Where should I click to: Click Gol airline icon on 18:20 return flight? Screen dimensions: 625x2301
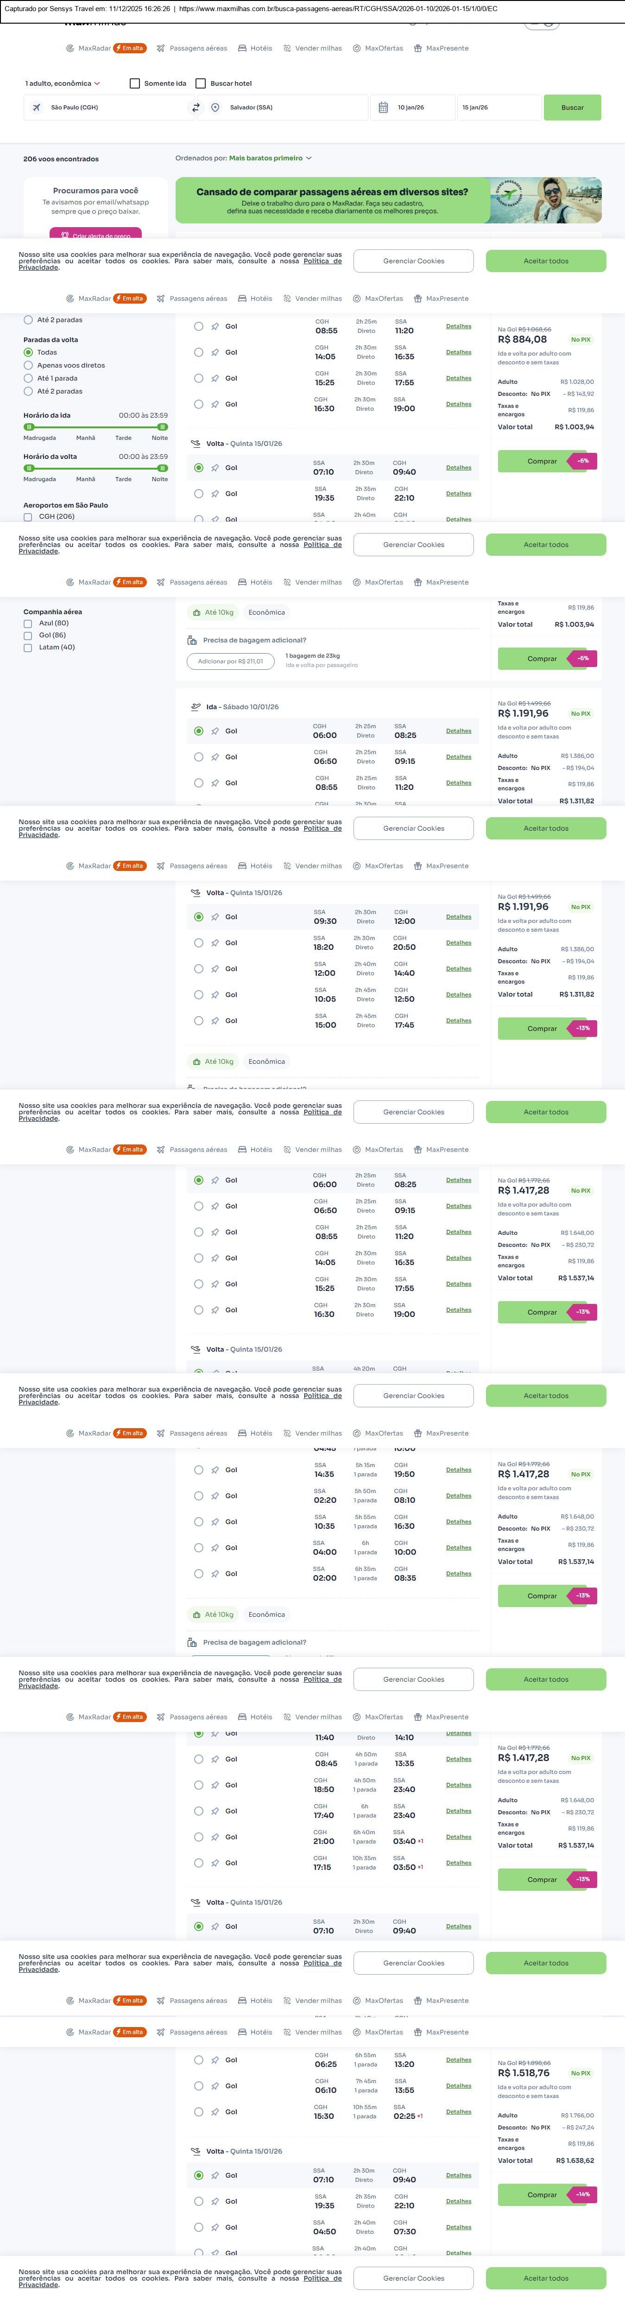(x=215, y=942)
